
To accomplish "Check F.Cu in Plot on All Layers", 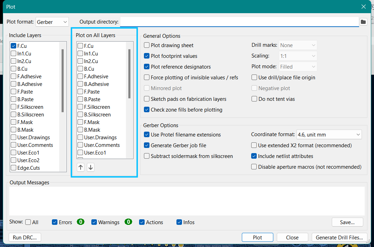I will (80, 46).
